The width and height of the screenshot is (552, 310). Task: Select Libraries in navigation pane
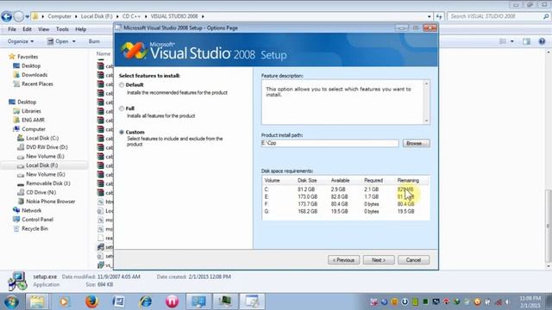click(x=31, y=111)
